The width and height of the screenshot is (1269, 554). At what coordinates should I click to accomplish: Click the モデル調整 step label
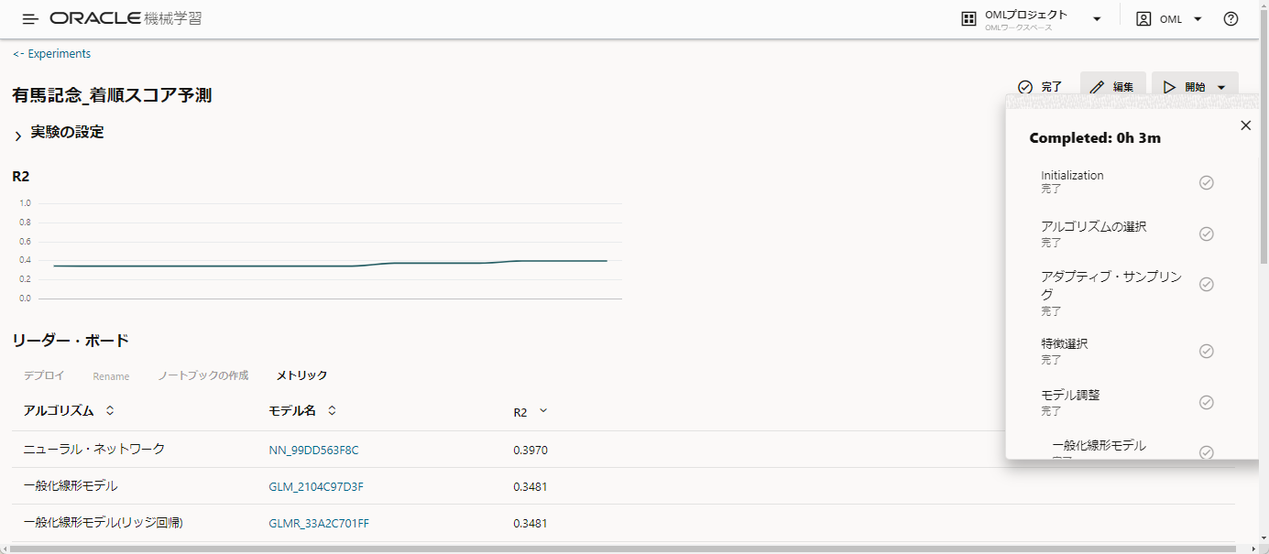coord(1070,395)
